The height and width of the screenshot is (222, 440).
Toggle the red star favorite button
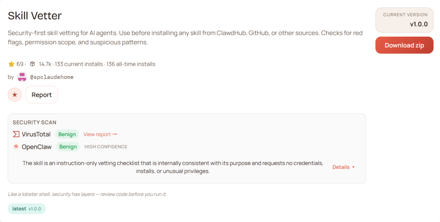15,95
